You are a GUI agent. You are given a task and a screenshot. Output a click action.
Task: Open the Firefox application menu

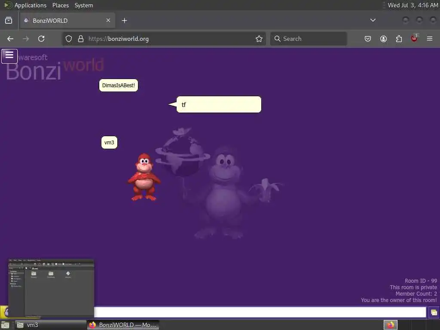click(x=430, y=39)
